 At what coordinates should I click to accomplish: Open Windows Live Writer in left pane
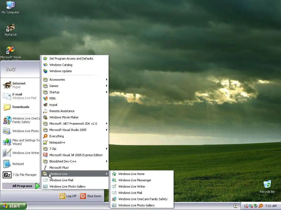point(21,153)
